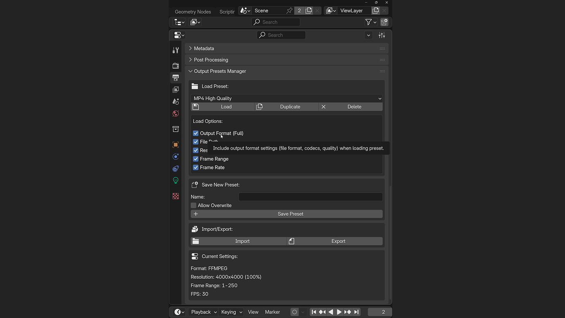Open the Render properties tab
Viewport: 565px width, 318px height.
(176, 66)
